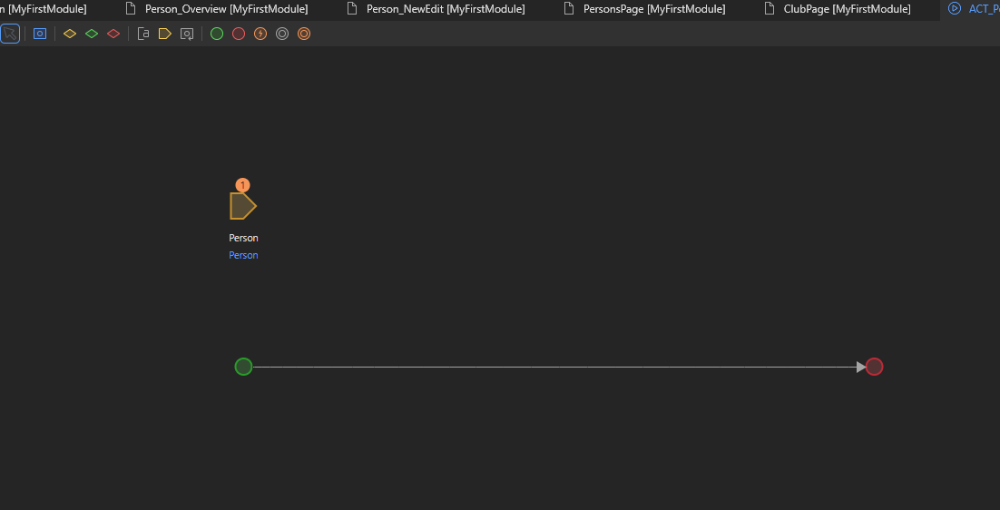Select the red end event on canvas
This screenshot has height=510, width=1000.
(x=875, y=367)
